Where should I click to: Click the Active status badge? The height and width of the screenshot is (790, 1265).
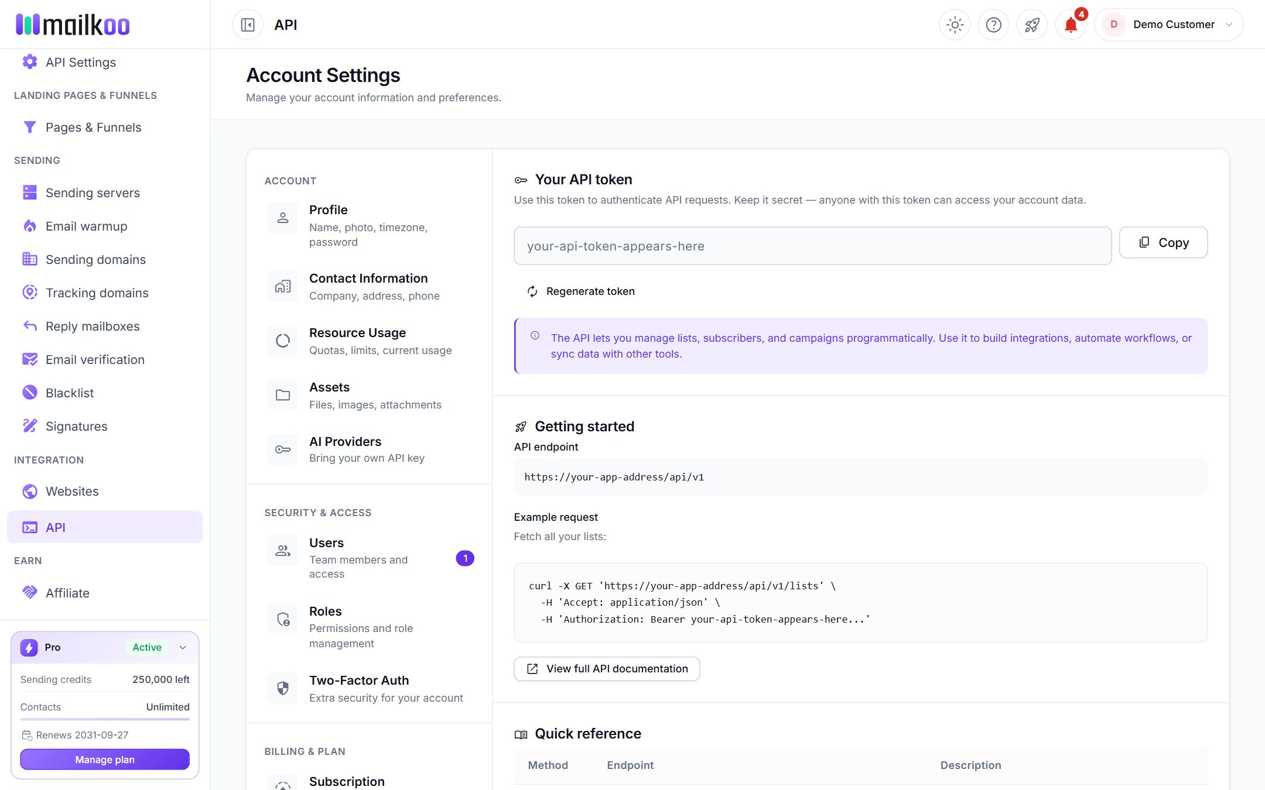[147, 647]
